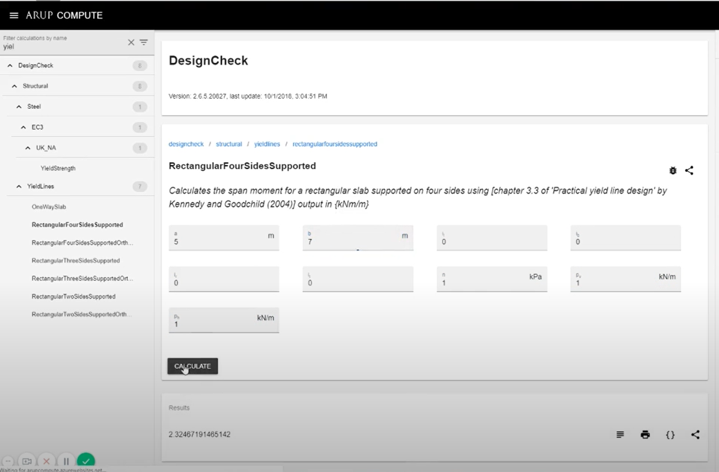Click the Results heading label

(x=179, y=408)
